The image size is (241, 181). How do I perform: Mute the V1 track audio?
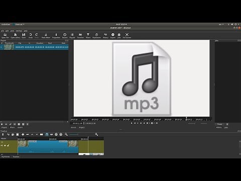point(2,145)
